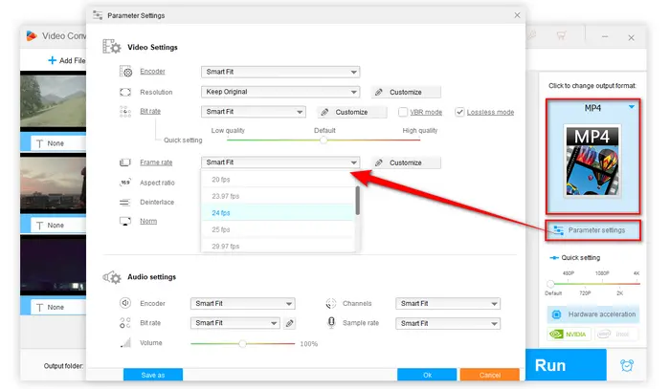670x389 pixels.
Task: Open the audio Bit rate dropdown
Action: [x=235, y=323]
